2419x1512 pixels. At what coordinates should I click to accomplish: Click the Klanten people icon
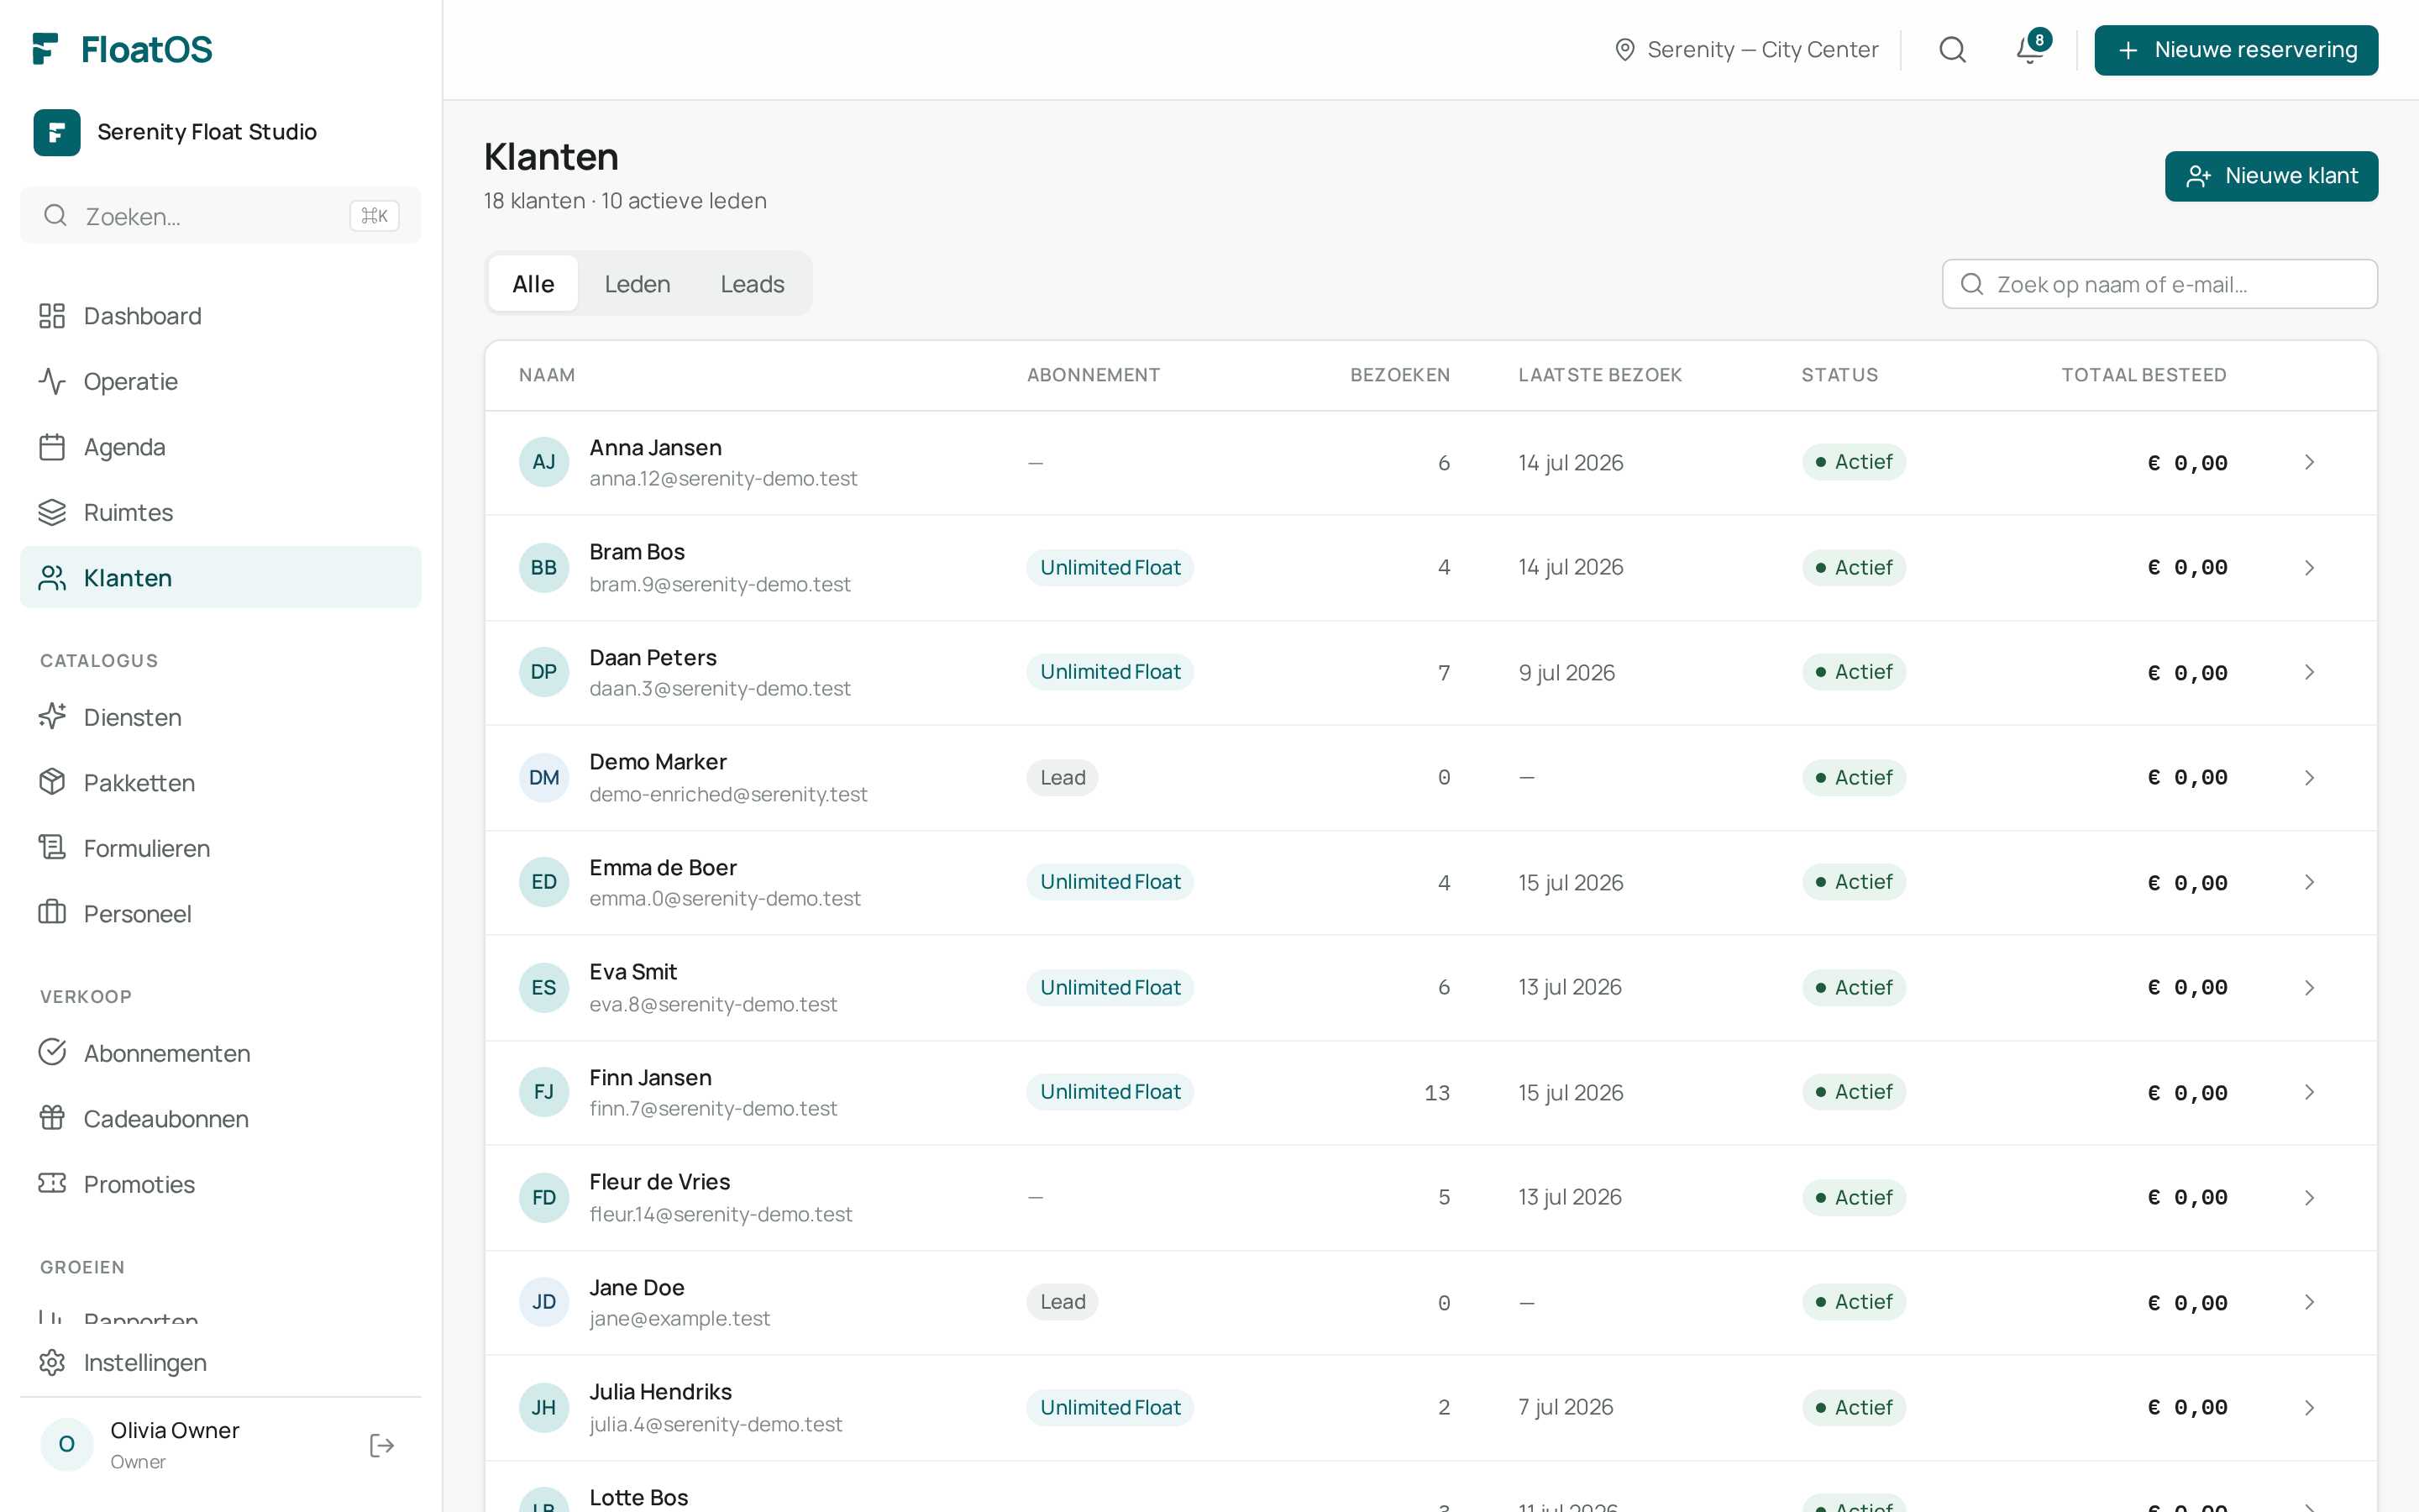pyautogui.click(x=52, y=578)
